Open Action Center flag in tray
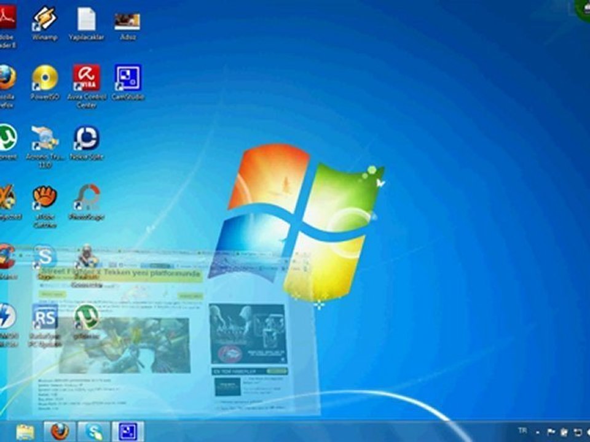The height and width of the screenshot is (442, 590). click(551, 432)
